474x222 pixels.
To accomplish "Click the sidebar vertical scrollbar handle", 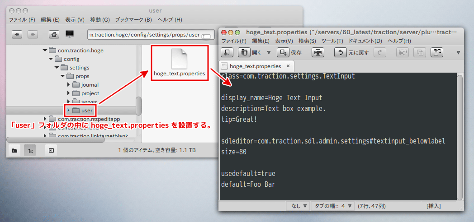I will coord(138,106).
